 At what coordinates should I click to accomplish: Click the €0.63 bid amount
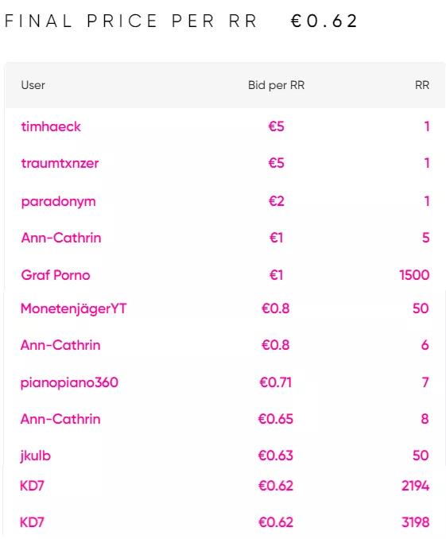pos(275,456)
